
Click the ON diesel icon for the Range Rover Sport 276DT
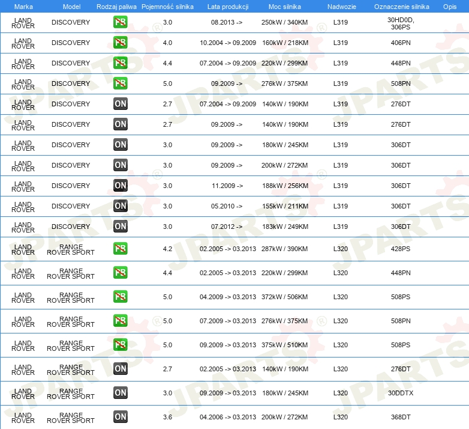coord(120,368)
